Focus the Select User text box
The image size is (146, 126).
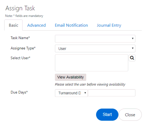91,63
